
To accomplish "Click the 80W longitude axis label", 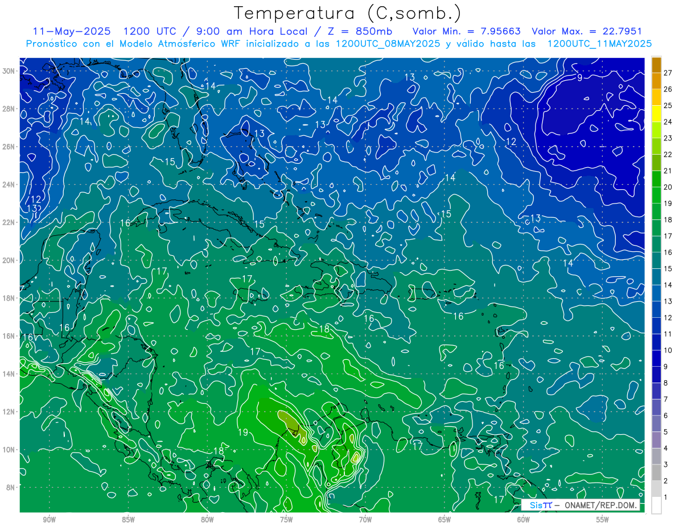I will click(207, 520).
